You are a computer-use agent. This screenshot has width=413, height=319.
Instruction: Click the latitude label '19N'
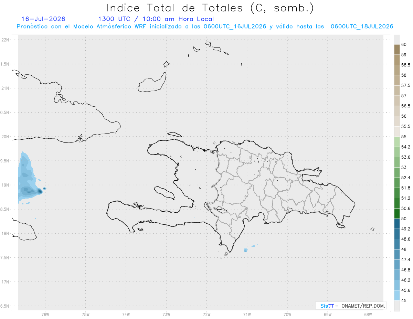6,185
